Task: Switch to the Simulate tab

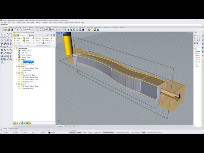Action: tap(31, 35)
